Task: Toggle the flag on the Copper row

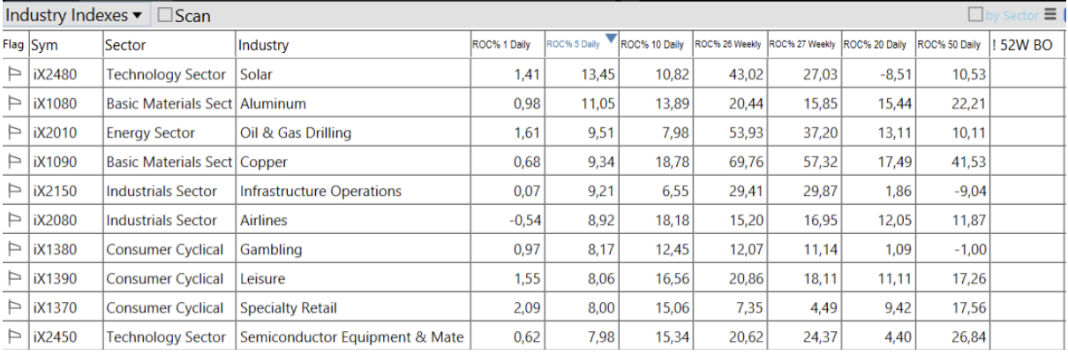Action: [x=14, y=162]
